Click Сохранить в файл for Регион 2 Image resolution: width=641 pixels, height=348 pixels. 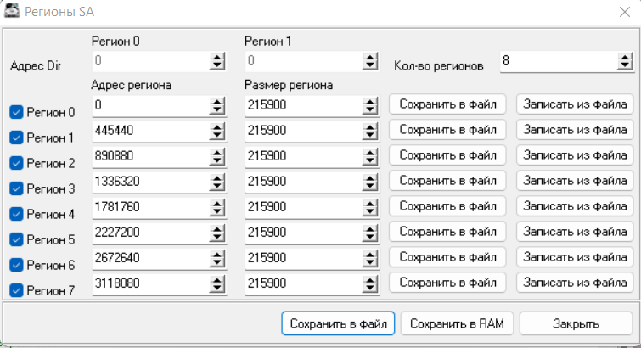447,155
